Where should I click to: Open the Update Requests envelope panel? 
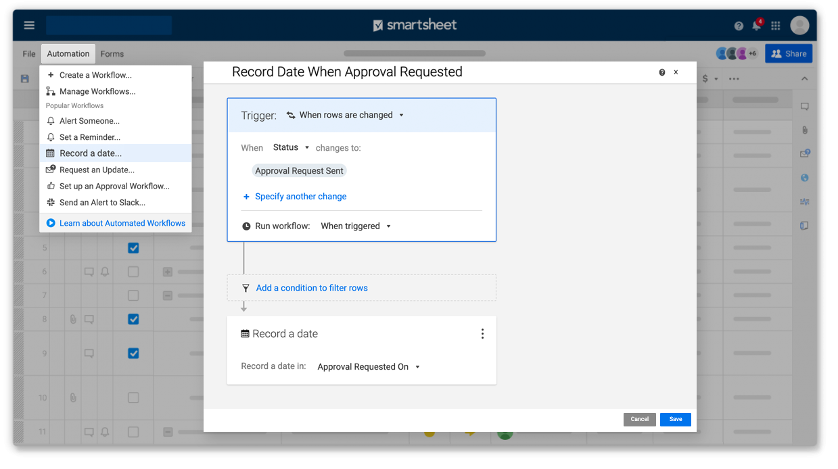coord(804,153)
